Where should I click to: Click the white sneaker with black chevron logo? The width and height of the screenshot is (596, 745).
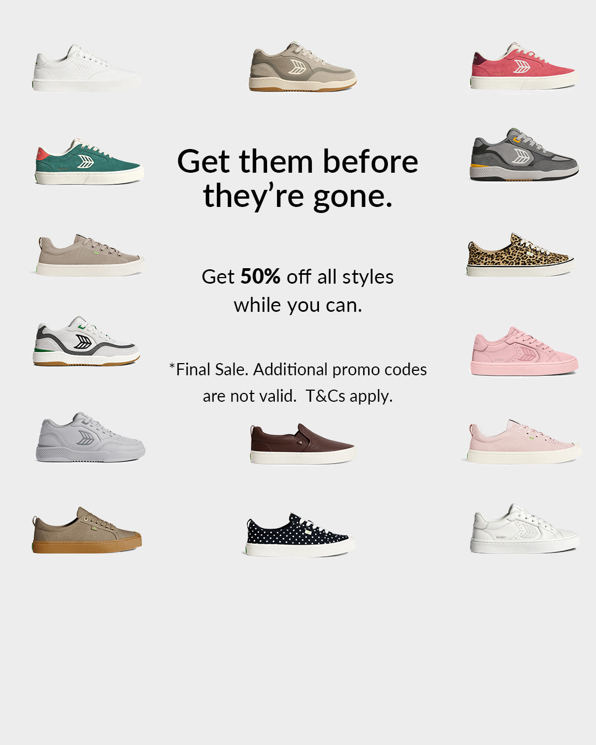pos(86,340)
